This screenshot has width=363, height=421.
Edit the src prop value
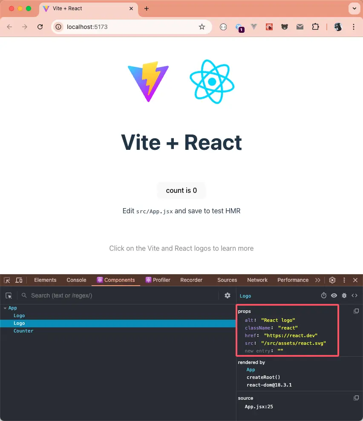[294, 343]
